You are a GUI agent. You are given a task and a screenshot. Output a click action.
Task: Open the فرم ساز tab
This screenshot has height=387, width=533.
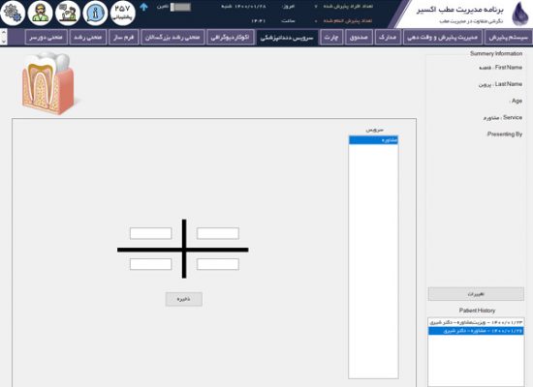[124, 37]
